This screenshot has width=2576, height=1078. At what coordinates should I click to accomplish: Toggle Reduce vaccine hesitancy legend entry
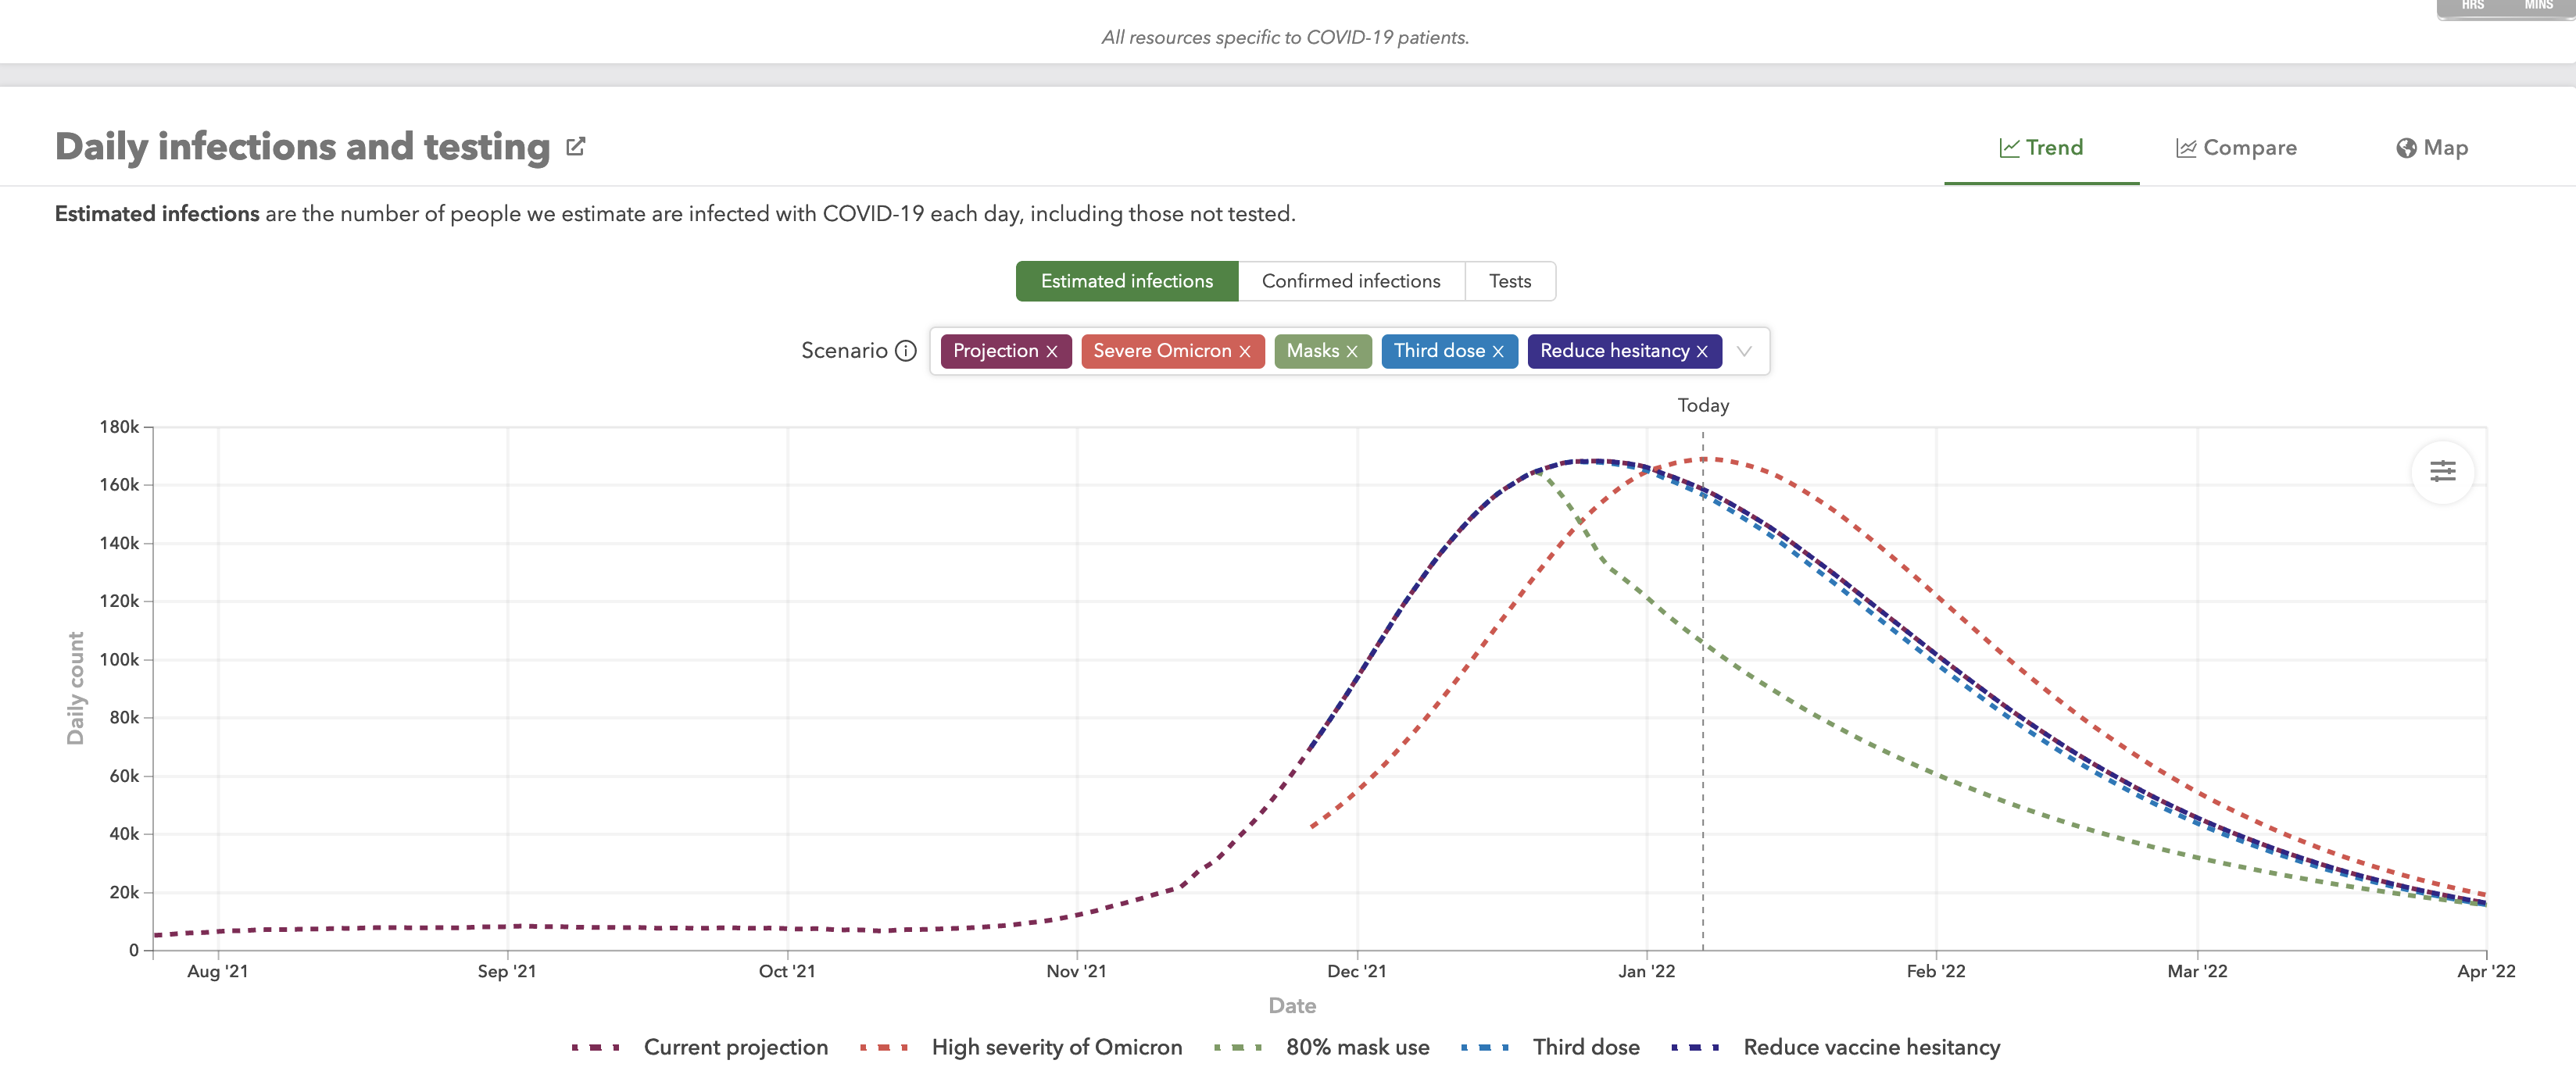[x=1836, y=1047]
